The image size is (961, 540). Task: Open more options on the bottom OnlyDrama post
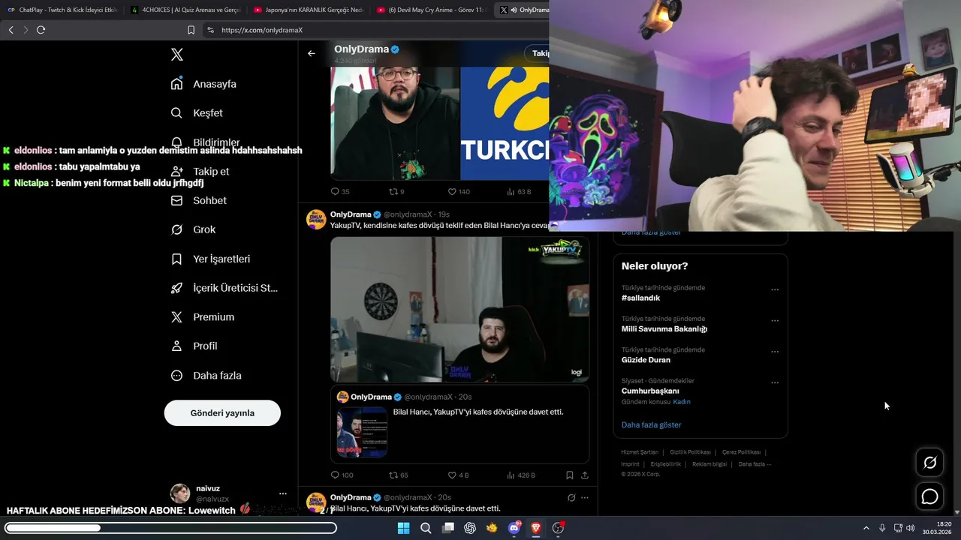(585, 497)
